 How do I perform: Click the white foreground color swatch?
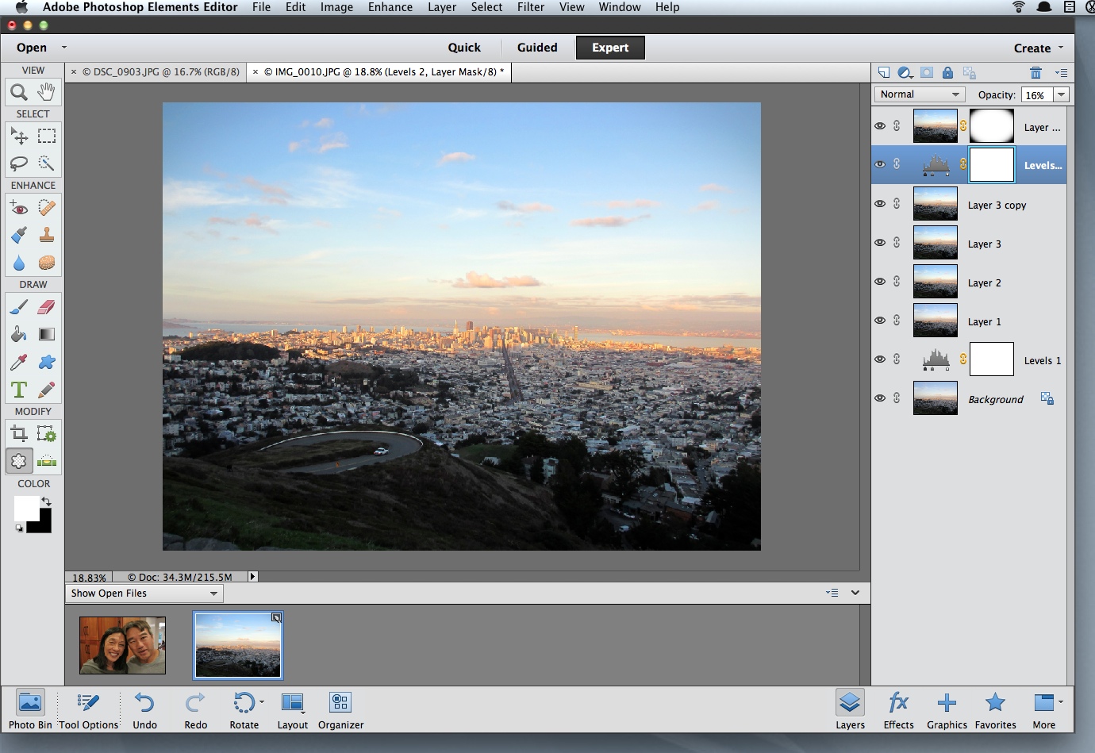[25, 507]
